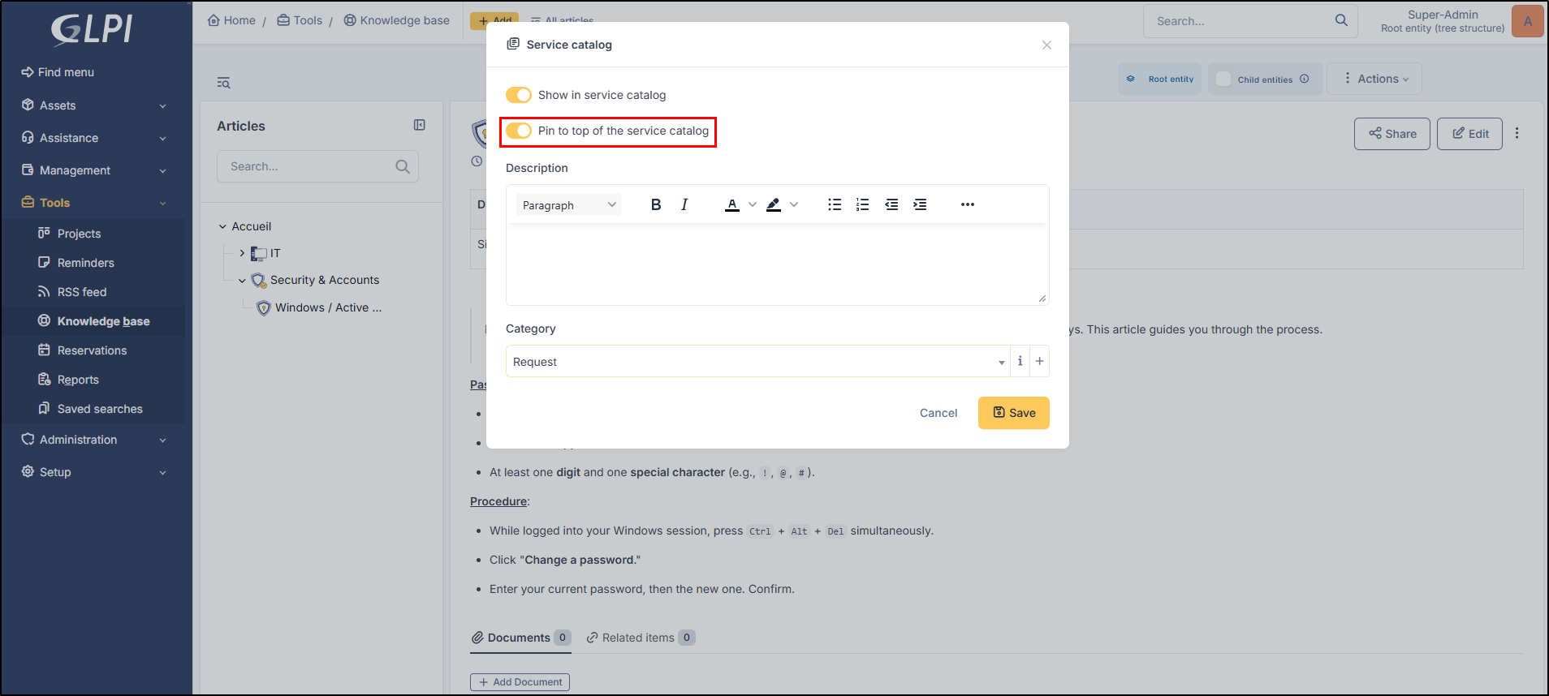The height and width of the screenshot is (696, 1549).
Task: Apply text color in description editor
Action: point(732,204)
